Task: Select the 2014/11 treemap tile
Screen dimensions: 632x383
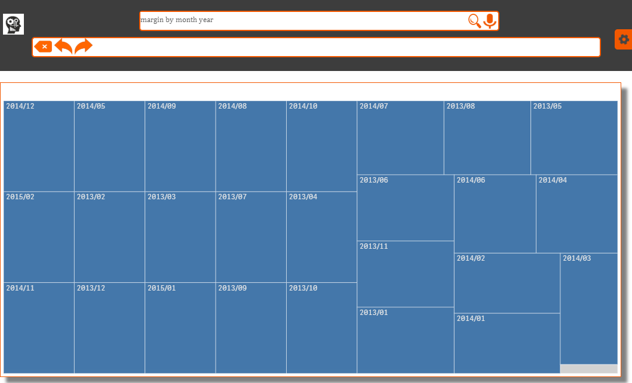Action: click(x=39, y=328)
